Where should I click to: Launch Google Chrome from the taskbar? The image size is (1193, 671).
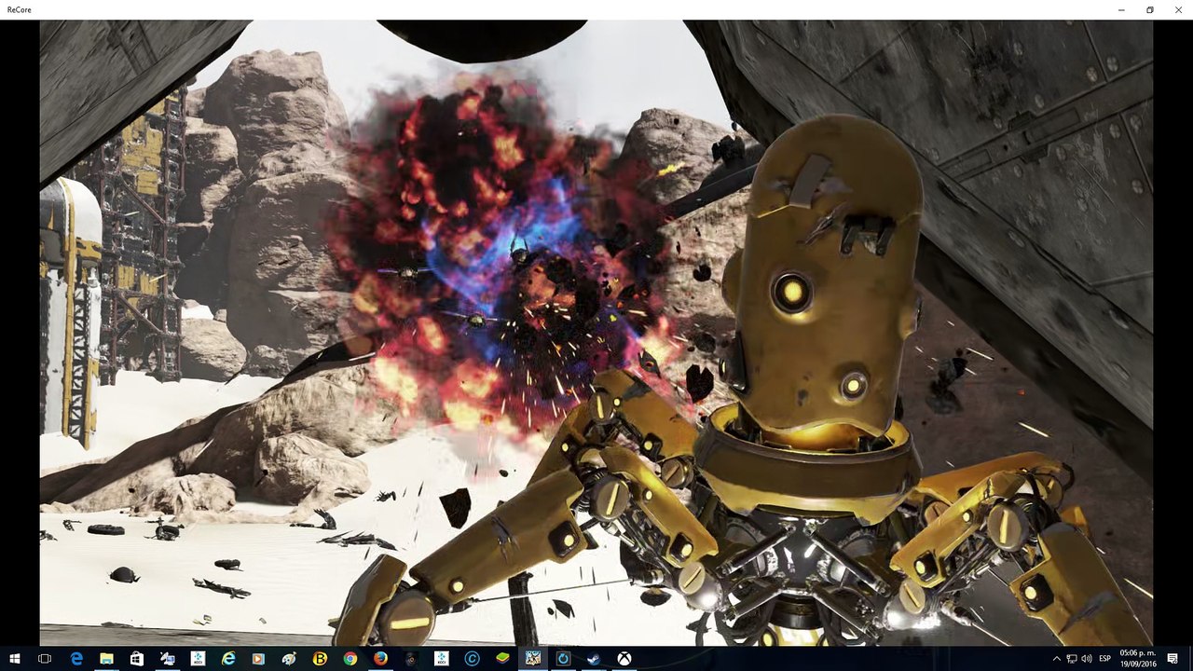coord(350,659)
